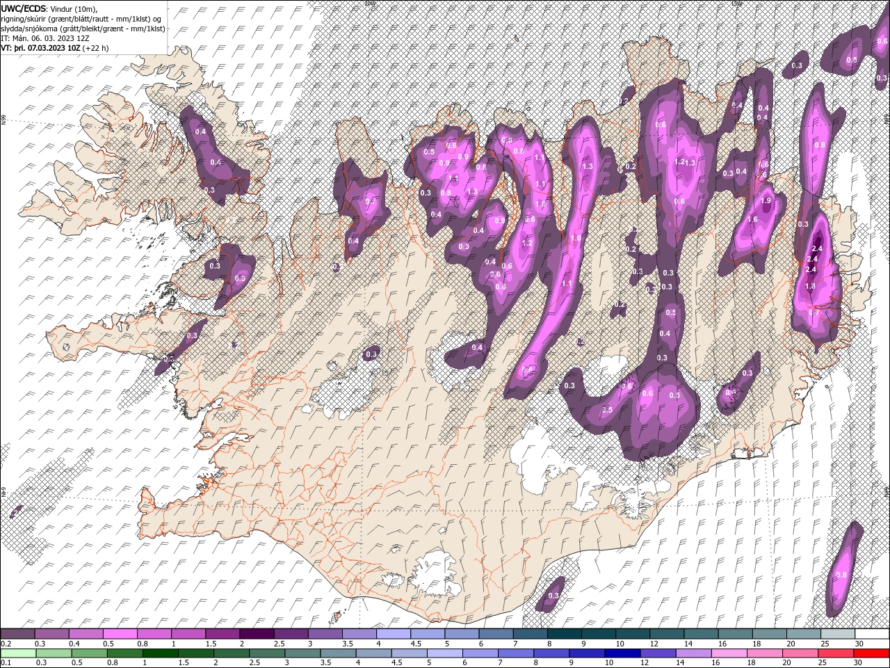The image size is (890, 668).
Task: Pick the 10–12 deep blue swatch, rain scale
Action: click(x=622, y=653)
